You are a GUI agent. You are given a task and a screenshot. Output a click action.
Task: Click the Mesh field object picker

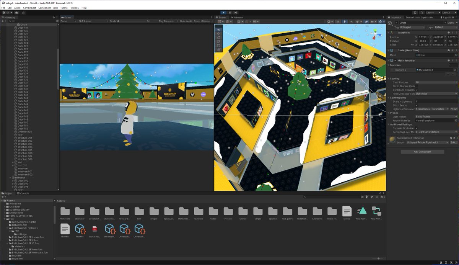coord(456,55)
